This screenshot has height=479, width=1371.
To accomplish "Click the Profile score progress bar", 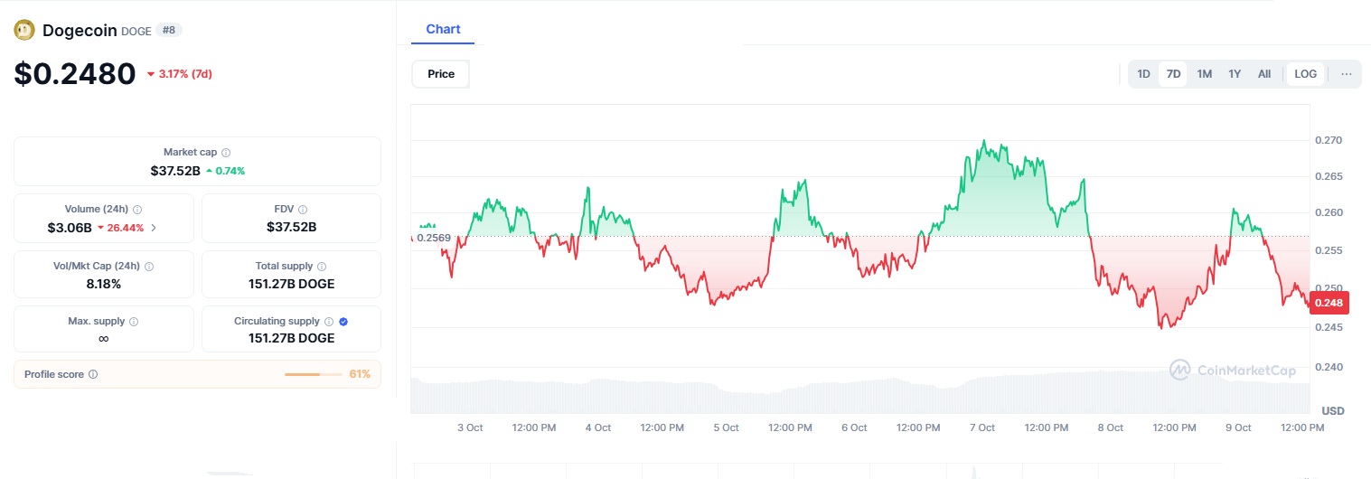I will pyautogui.click(x=314, y=374).
